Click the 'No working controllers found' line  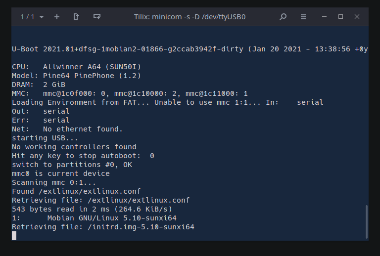click(x=74, y=147)
